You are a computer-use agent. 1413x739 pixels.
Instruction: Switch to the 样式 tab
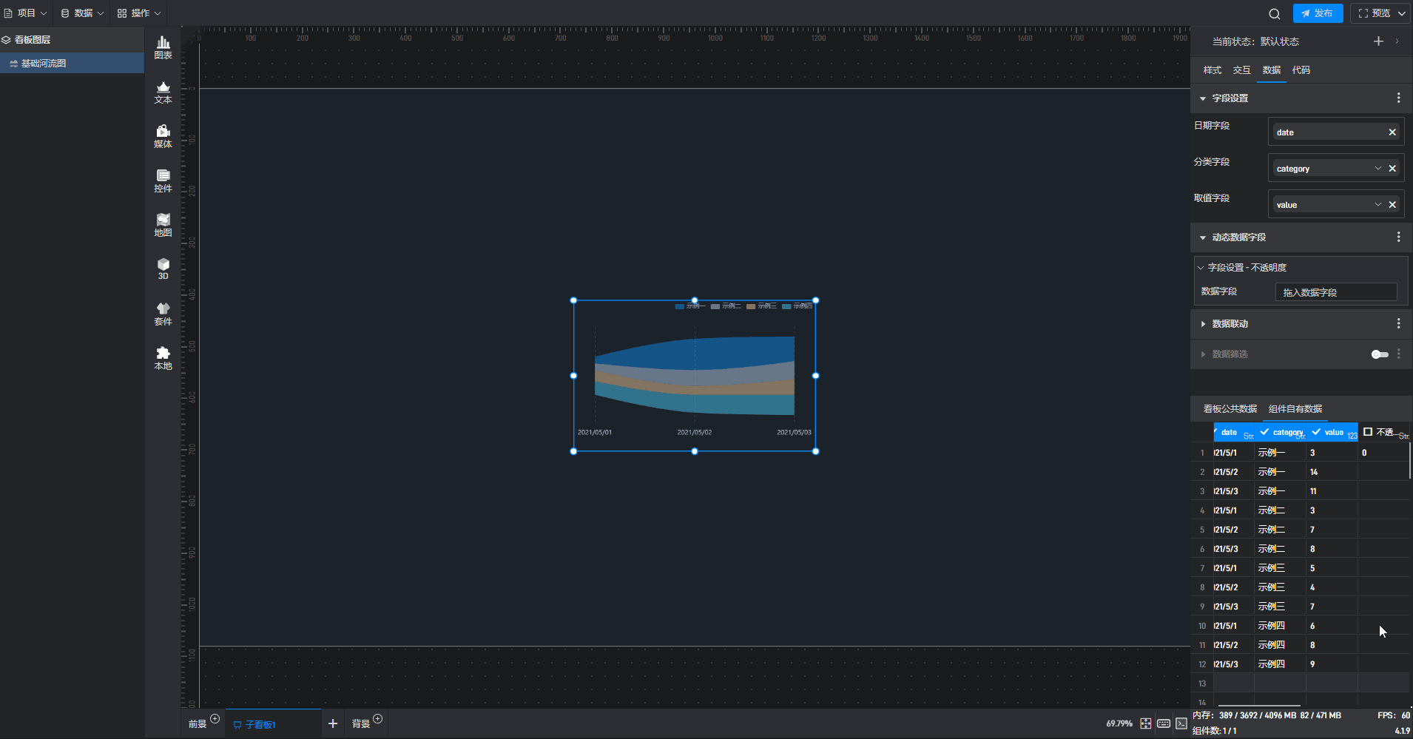(x=1212, y=70)
